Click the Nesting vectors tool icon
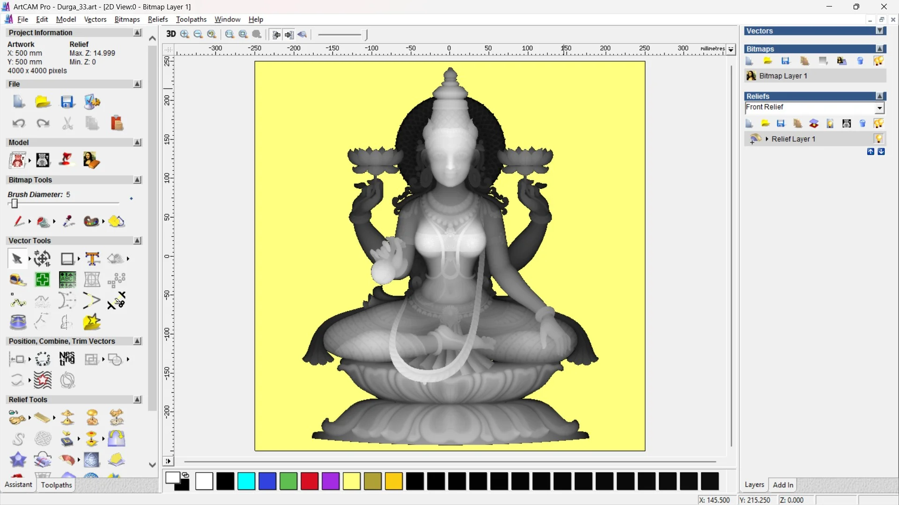Image resolution: width=899 pixels, height=505 pixels. pos(67,359)
